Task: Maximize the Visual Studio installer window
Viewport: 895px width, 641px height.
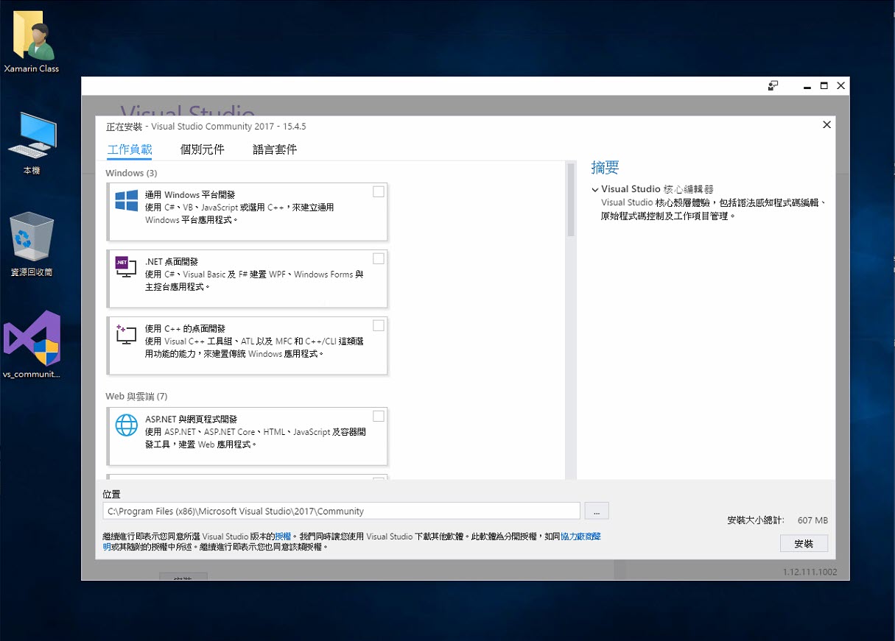Action: 824,86
